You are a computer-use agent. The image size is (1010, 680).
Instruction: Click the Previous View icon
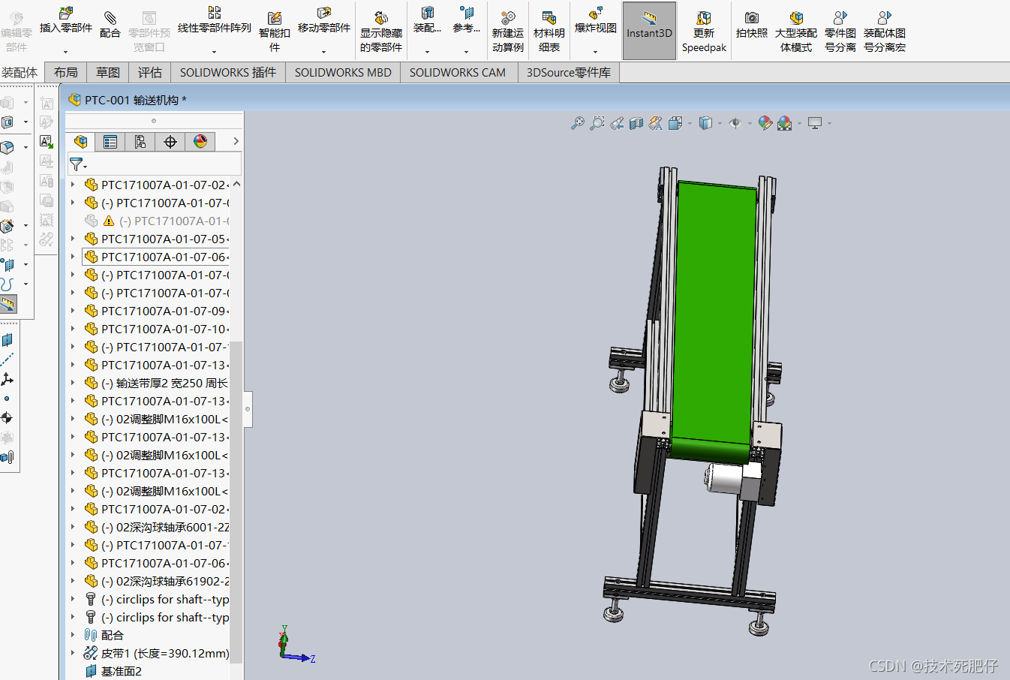coord(617,123)
